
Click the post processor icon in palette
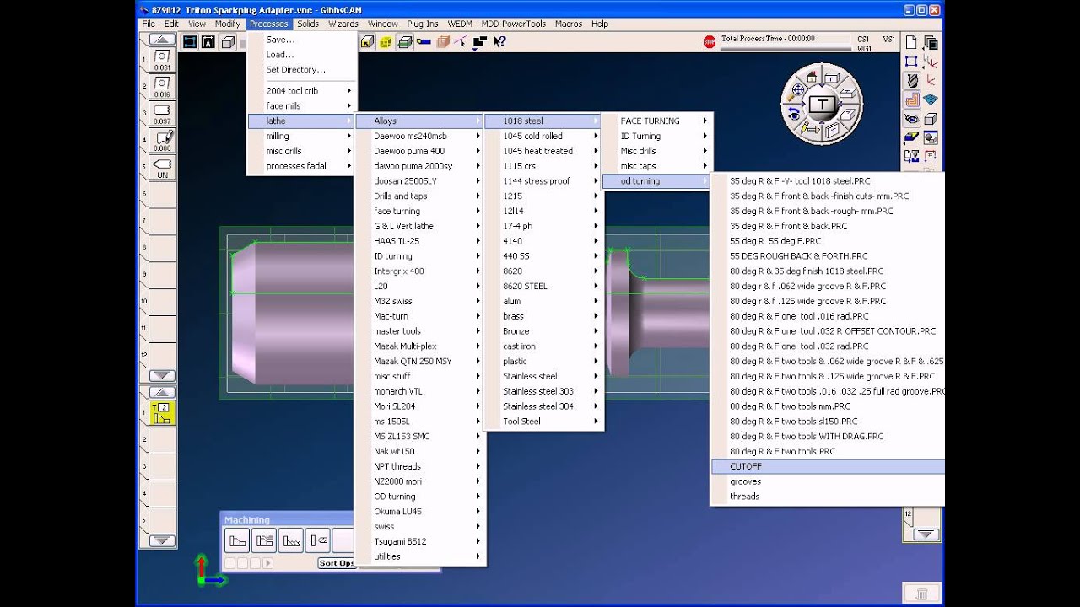[912, 156]
